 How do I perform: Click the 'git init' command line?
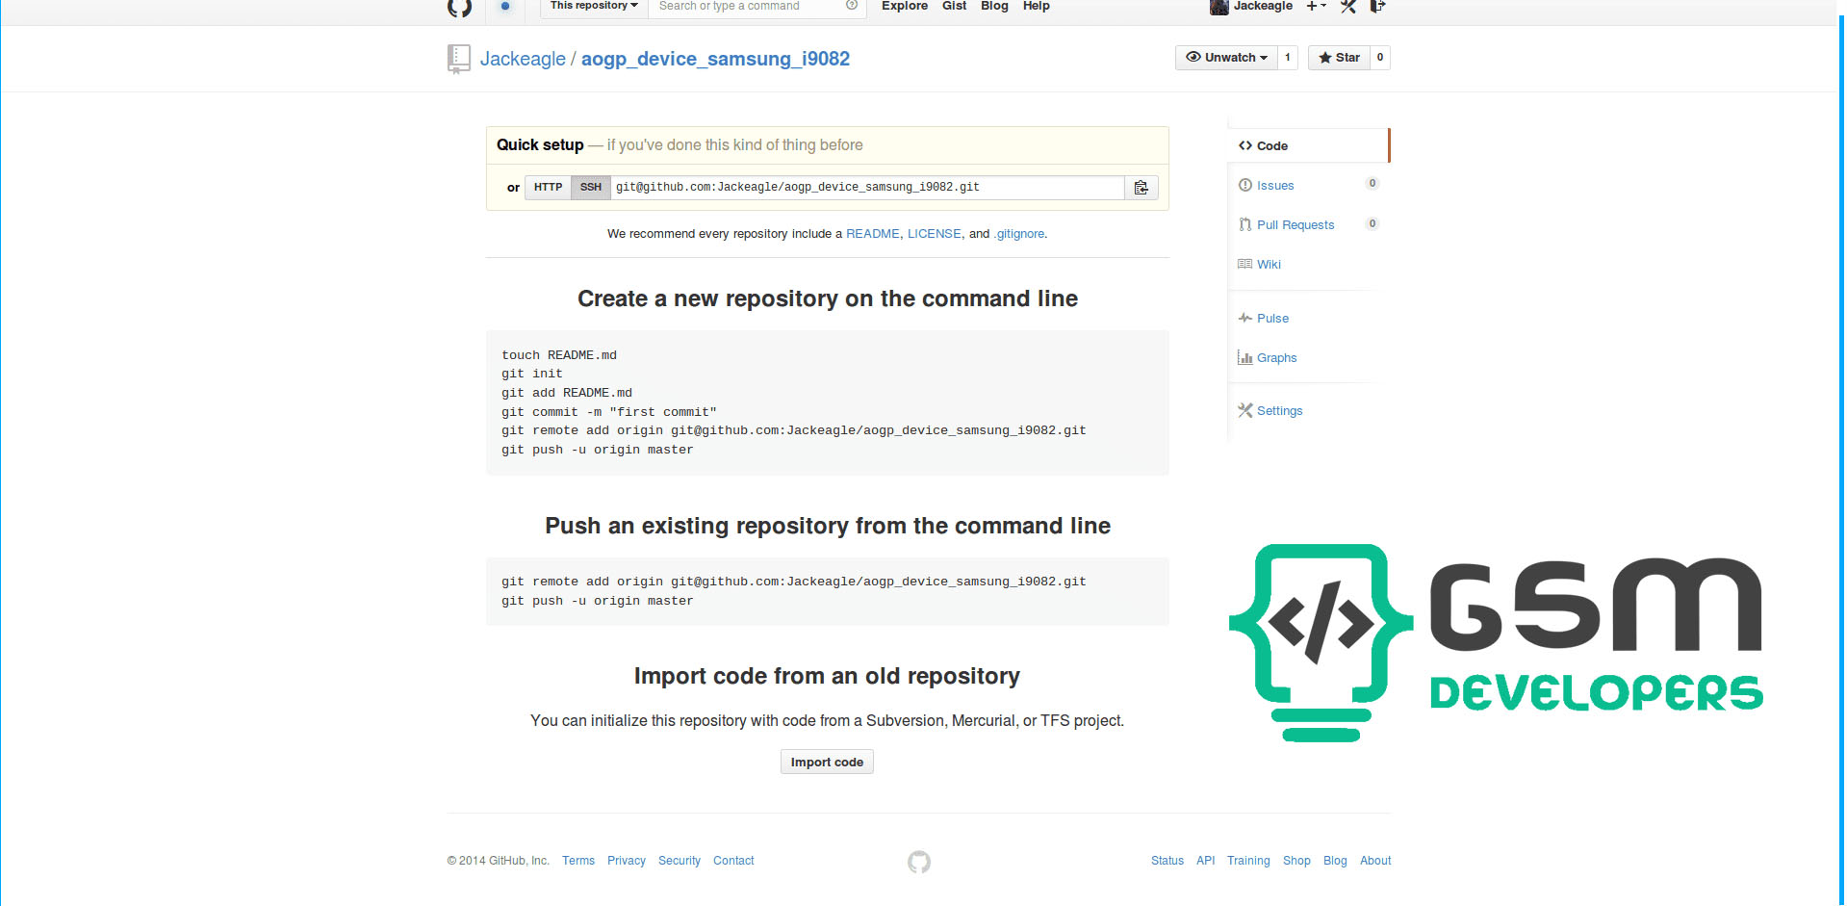tap(532, 374)
